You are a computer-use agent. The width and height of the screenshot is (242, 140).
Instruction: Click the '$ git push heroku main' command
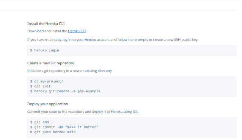tap(53, 132)
